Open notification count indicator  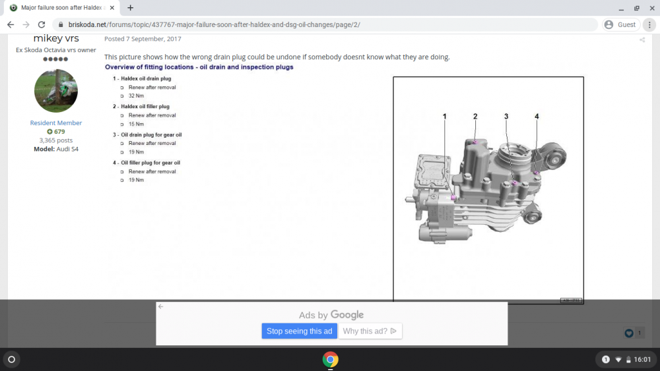click(x=606, y=360)
